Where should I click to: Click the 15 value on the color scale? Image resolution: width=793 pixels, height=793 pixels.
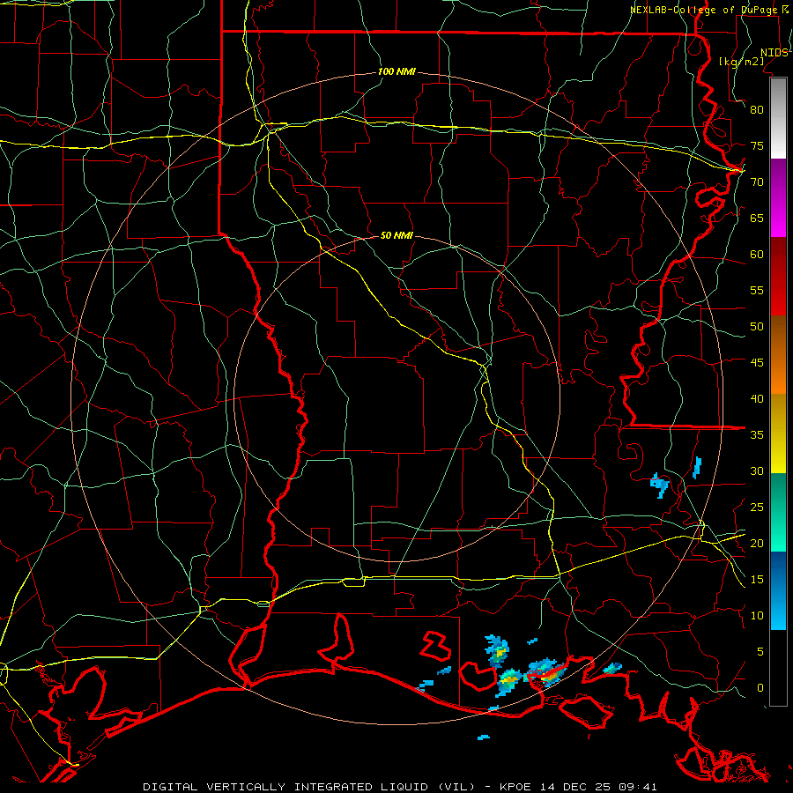pyautogui.click(x=757, y=580)
